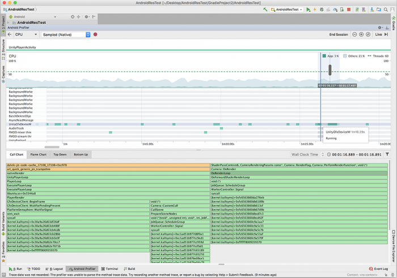This screenshot has height=278, width=397.
Task: Open the Wall Clock Time dropdown
Action: tap(307, 154)
